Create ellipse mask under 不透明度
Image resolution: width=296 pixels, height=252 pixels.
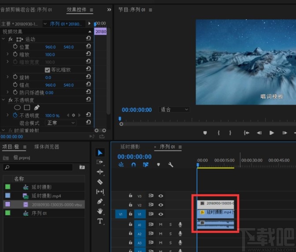17,107
